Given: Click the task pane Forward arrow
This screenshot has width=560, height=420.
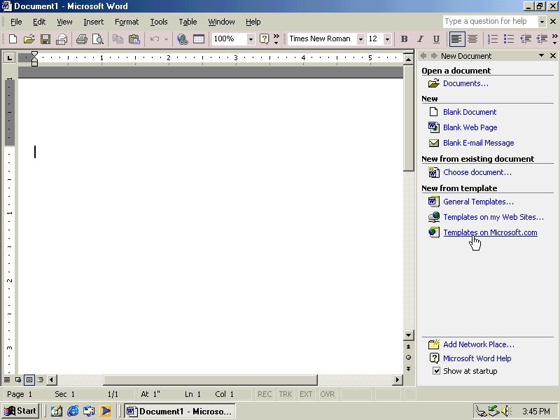Looking at the screenshot, I should (434, 56).
